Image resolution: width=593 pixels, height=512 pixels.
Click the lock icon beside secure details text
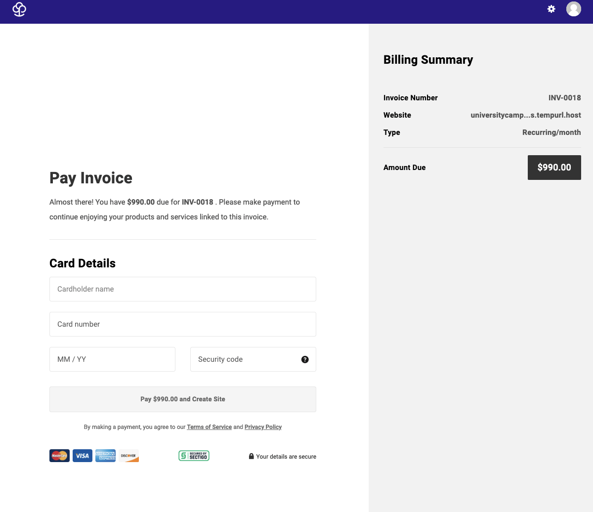click(x=251, y=456)
